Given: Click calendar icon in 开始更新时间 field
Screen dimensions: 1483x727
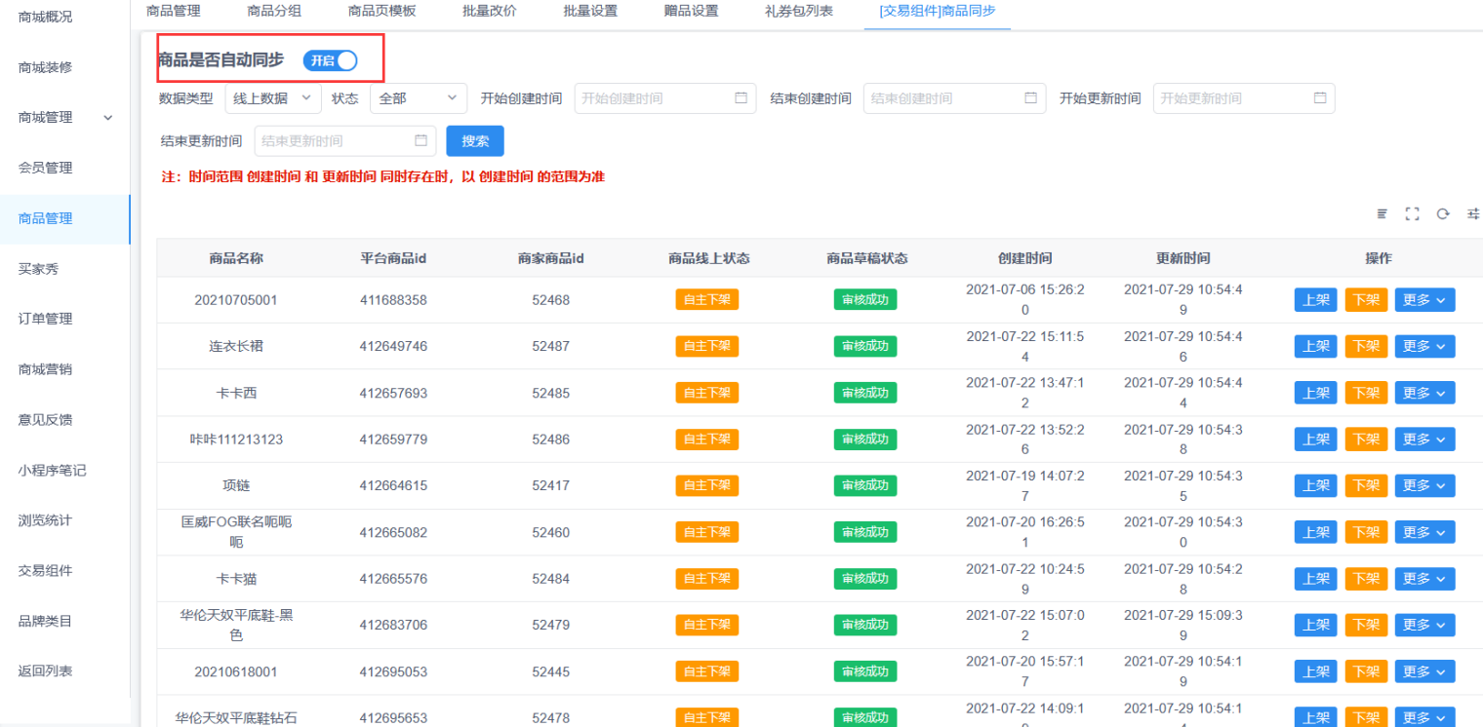Looking at the screenshot, I should 1320,98.
